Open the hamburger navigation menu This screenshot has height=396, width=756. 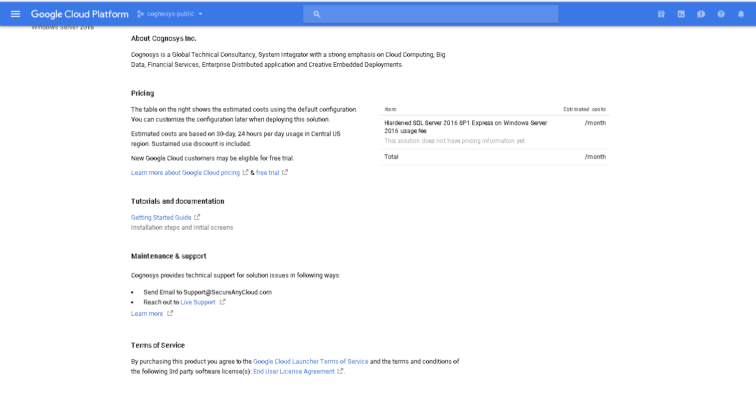coord(15,14)
